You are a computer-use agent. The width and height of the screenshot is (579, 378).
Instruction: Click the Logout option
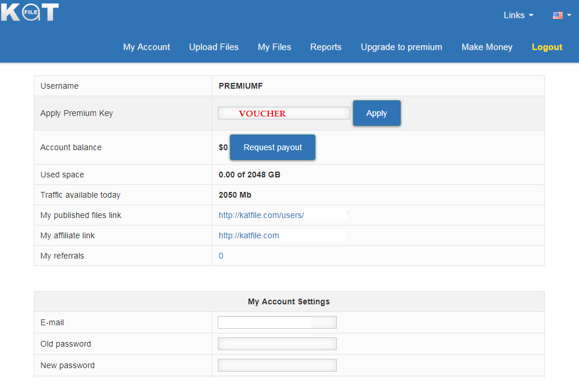click(x=546, y=47)
